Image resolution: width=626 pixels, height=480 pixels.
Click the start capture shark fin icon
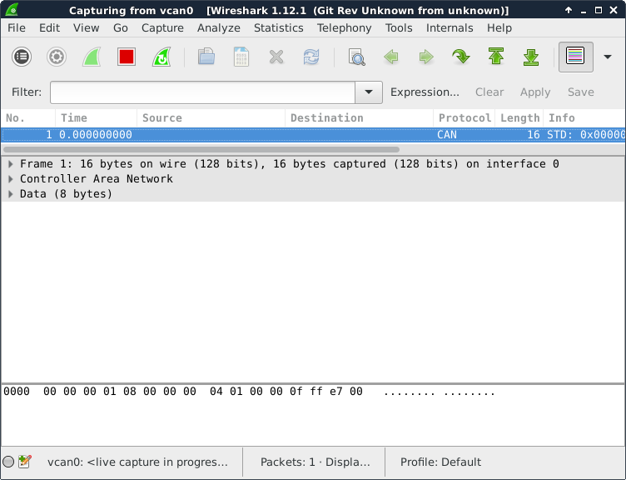(x=92, y=57)
